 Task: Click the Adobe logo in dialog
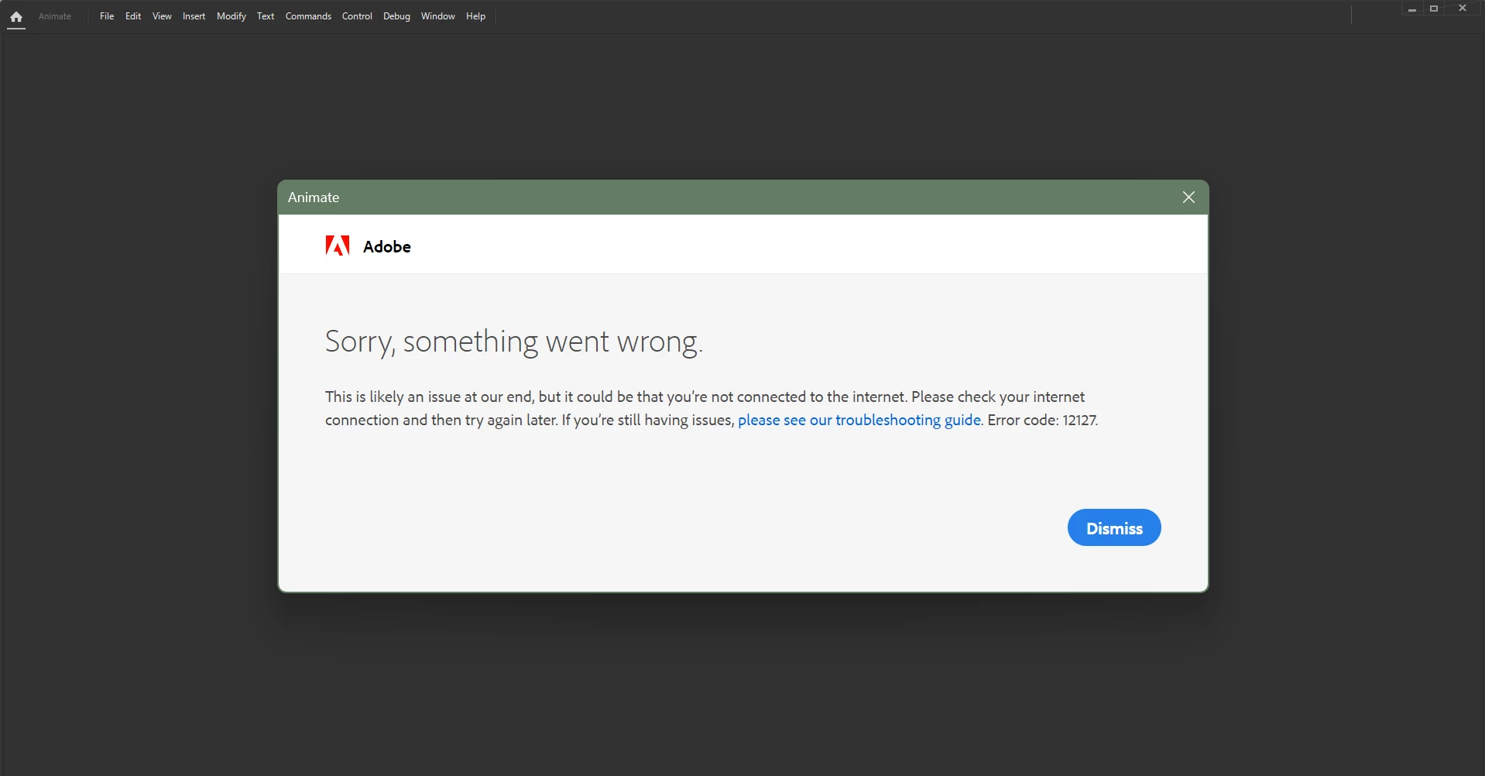point(338,246)
